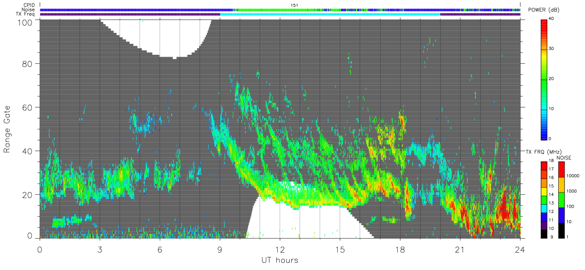Click the NOISE color bar

(562, 200)
